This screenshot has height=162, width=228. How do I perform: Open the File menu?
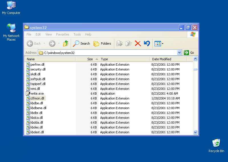point(29,34)
